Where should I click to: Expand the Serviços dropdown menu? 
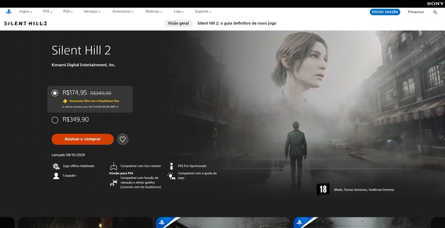click(92, 11)
